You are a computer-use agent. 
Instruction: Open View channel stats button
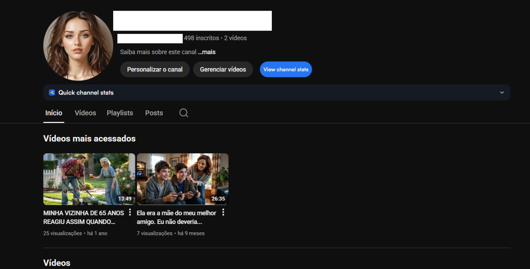click(286, 69)
